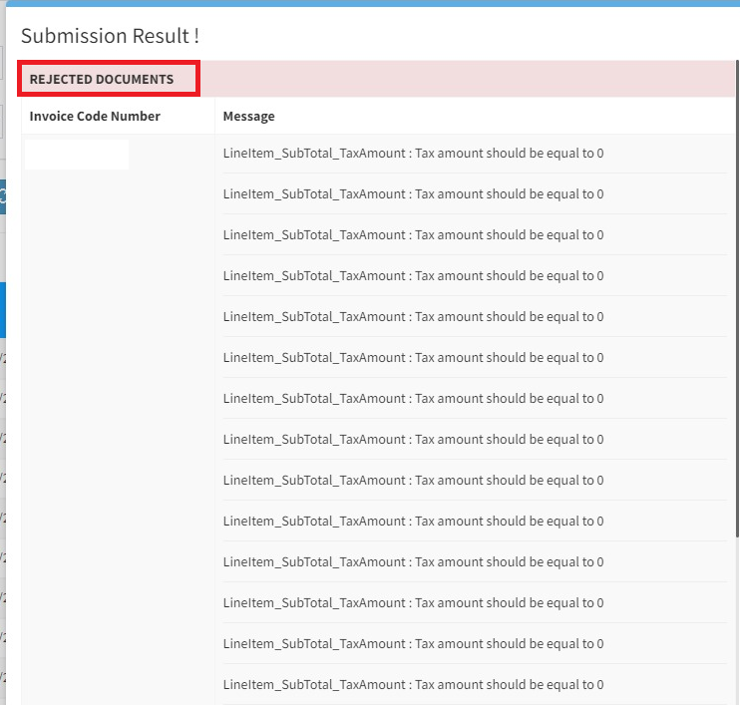
Task: Click the eighth tax amount error message
Action: coord(413,440)
